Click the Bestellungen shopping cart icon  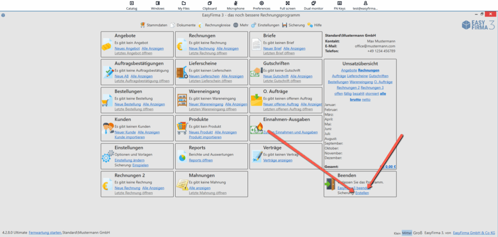(x=107, y=101)
